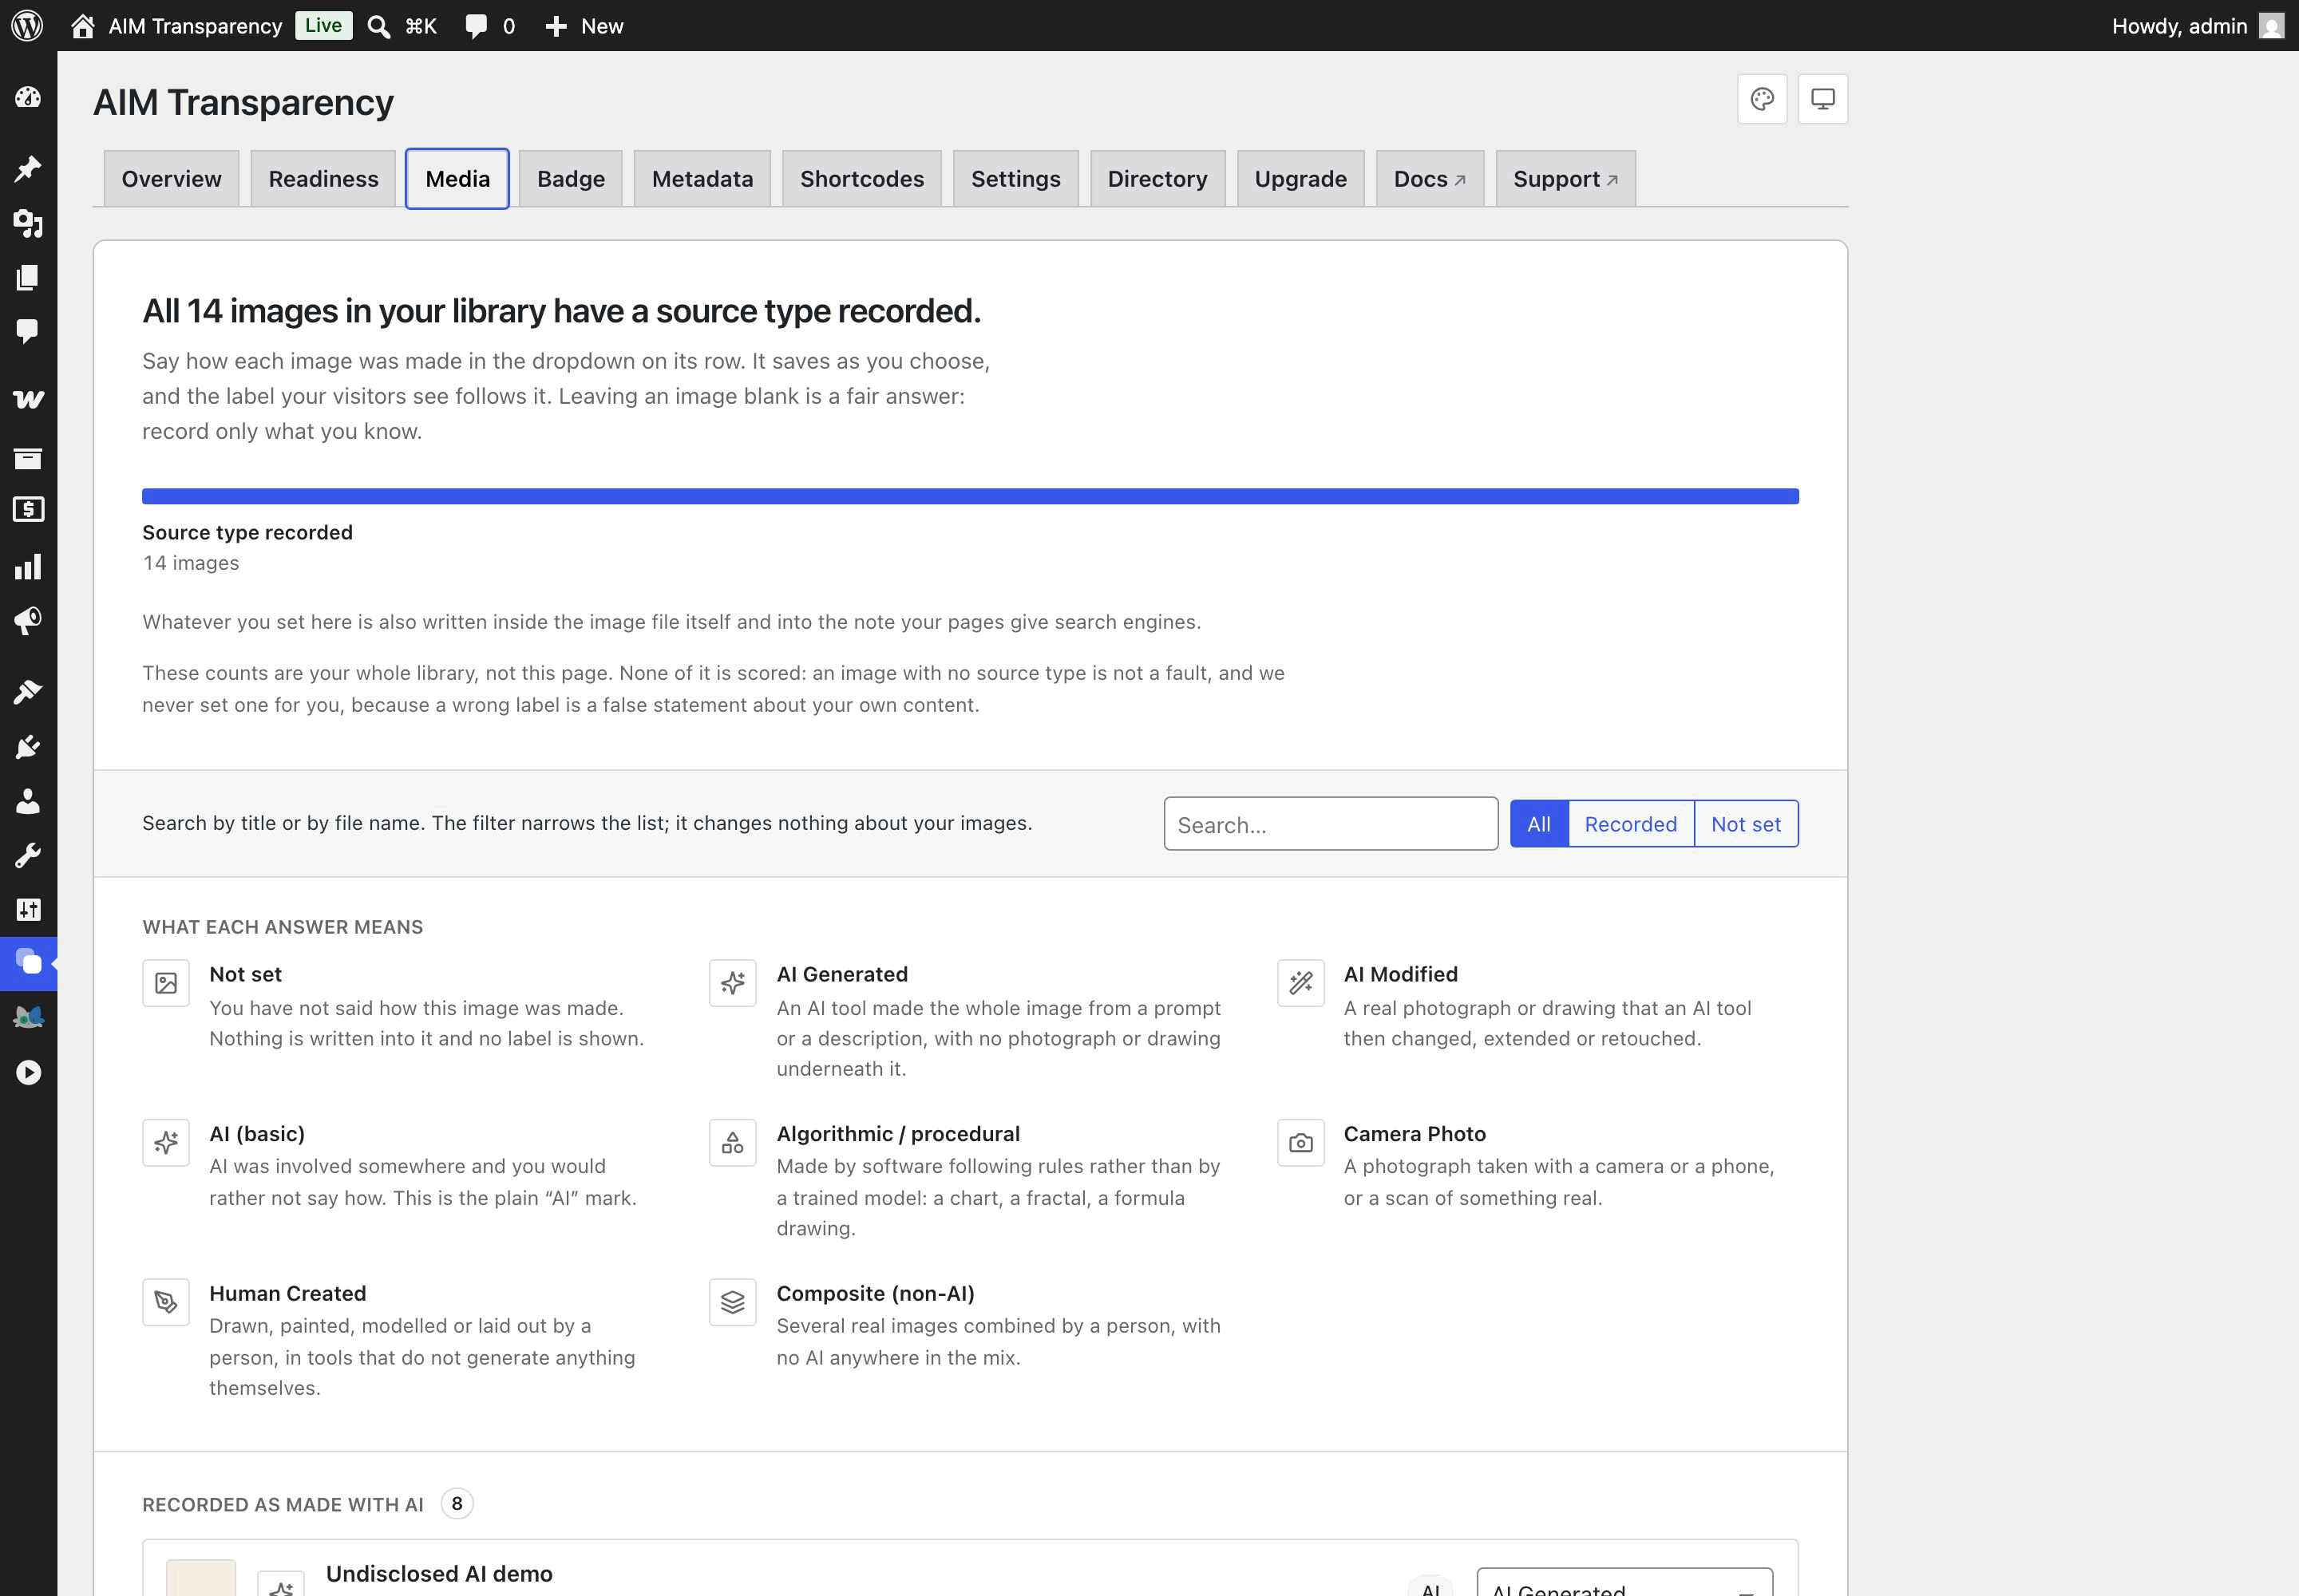Click the blue Source type recorded progress bar
Viewport: 2299px width, 1596px height.
pyautogui.click(x=969, y=496)
